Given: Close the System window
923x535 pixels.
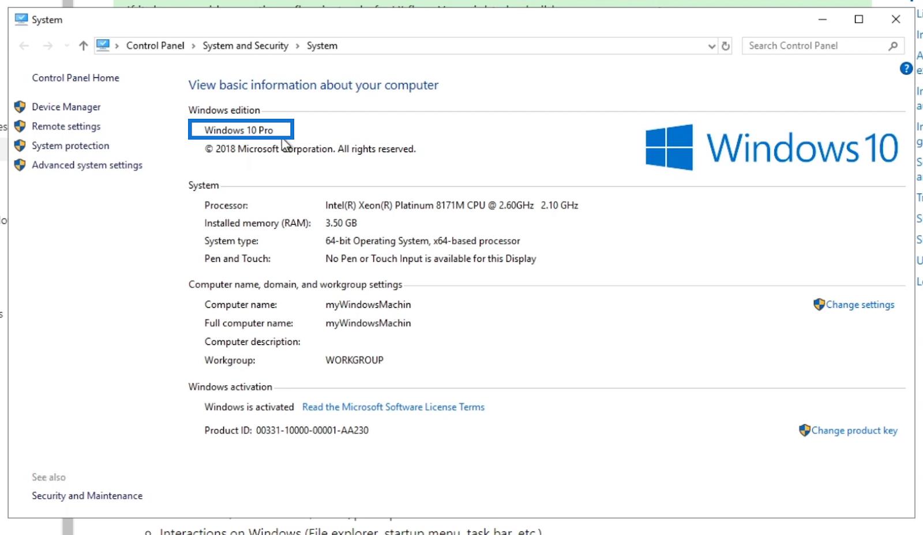Looking at the screenshot, I should pos(896,19).
